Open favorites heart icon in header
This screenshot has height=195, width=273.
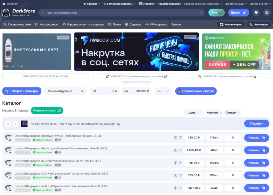coord(256,13)
